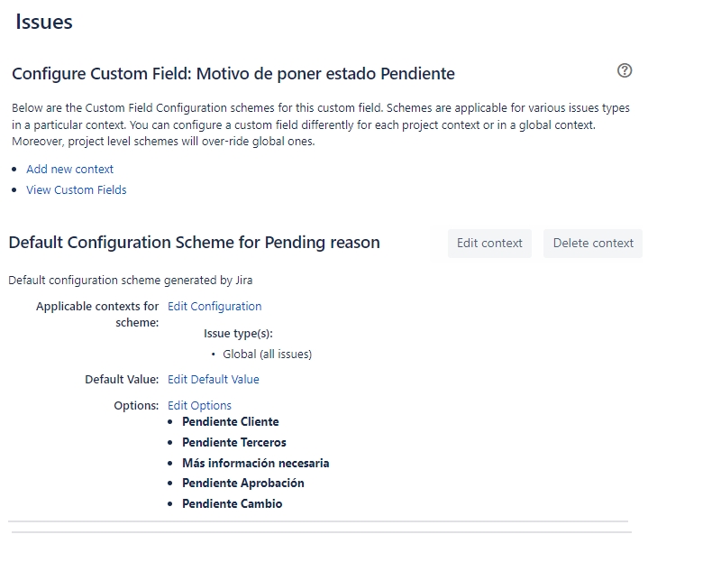Viewport: 721px width, 562px height.
Task: Click the Add new context bullet item
Action: point(68,169)
